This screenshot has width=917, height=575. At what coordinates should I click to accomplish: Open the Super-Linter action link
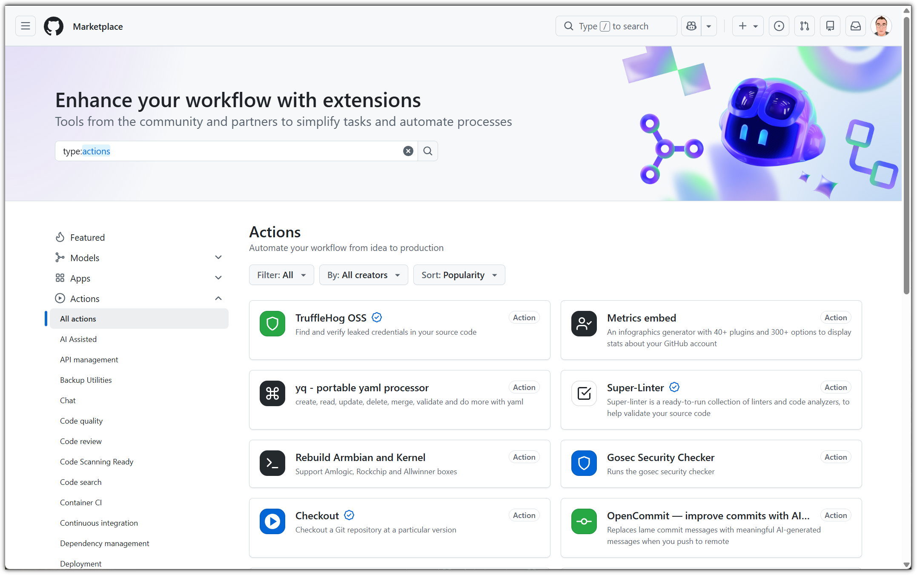click(x=635, y=388)
